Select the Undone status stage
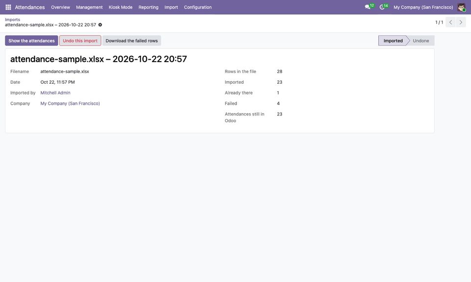This screenshot has width=471, height=282. click(421, 41)
